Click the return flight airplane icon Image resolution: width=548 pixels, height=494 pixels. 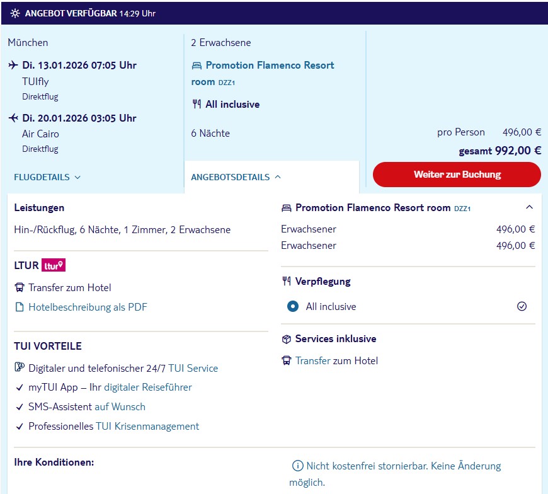click(13, 118)
